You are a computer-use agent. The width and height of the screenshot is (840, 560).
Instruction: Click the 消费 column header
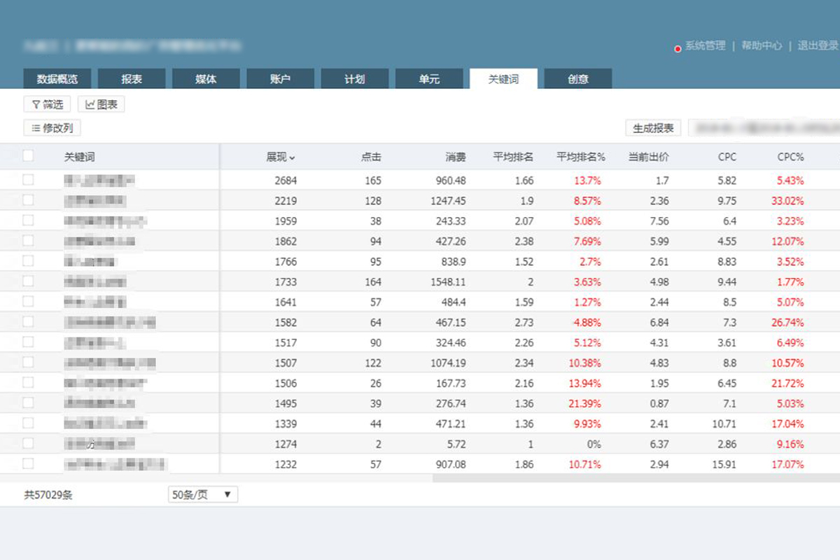456,157
